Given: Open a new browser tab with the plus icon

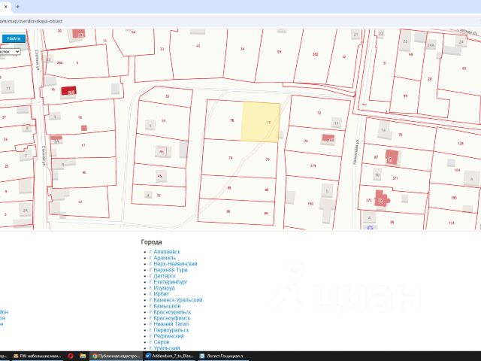Looking at the screenshot, I should tap(17, 7).
